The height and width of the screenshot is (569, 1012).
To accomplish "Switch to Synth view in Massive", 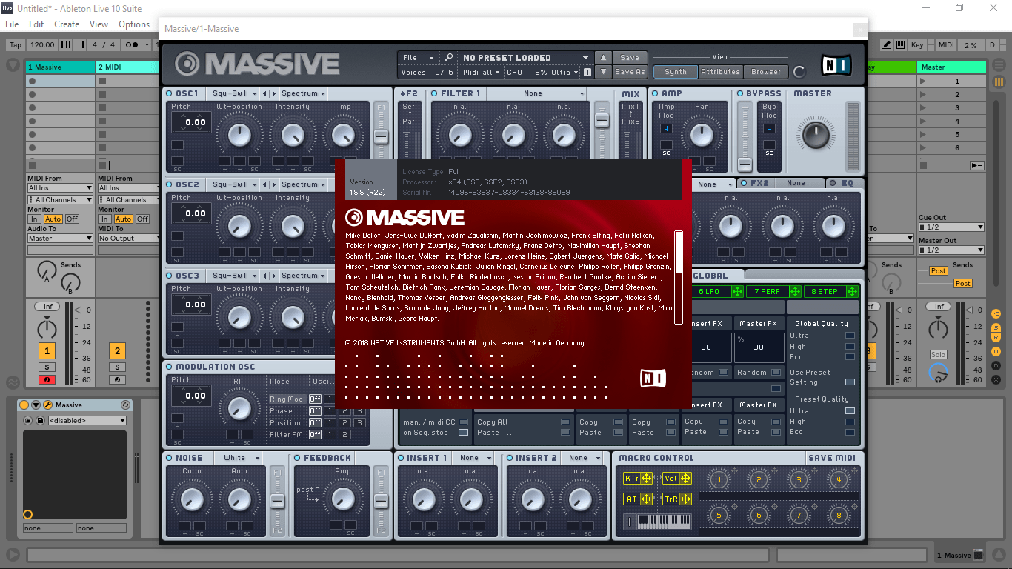I will pos(676,72).
